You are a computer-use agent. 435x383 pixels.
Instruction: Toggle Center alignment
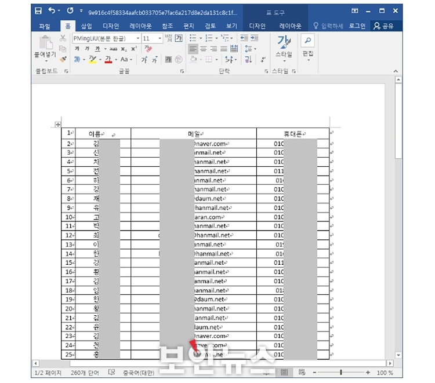pyautogui.click(x=204, y=49)
